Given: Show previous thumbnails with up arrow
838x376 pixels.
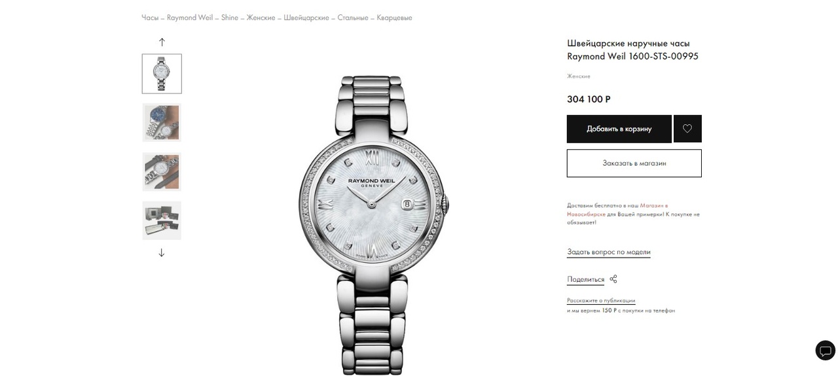Looking at the screenshot, I should (x=162, y=42).
